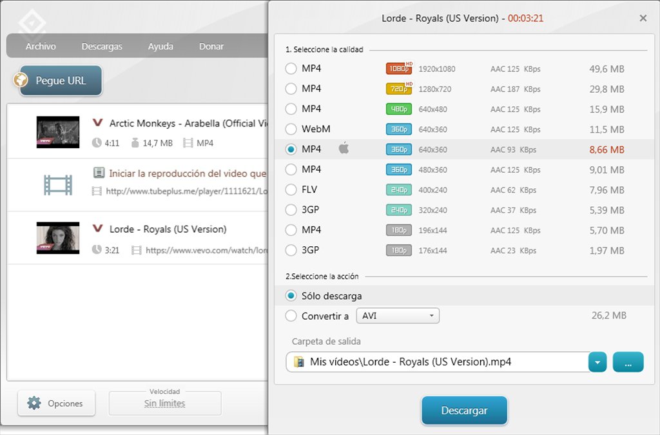This screenshot has height=435, width=660.
Task: Click the 1920x1080 resolution text
Action: click(437, 69)
